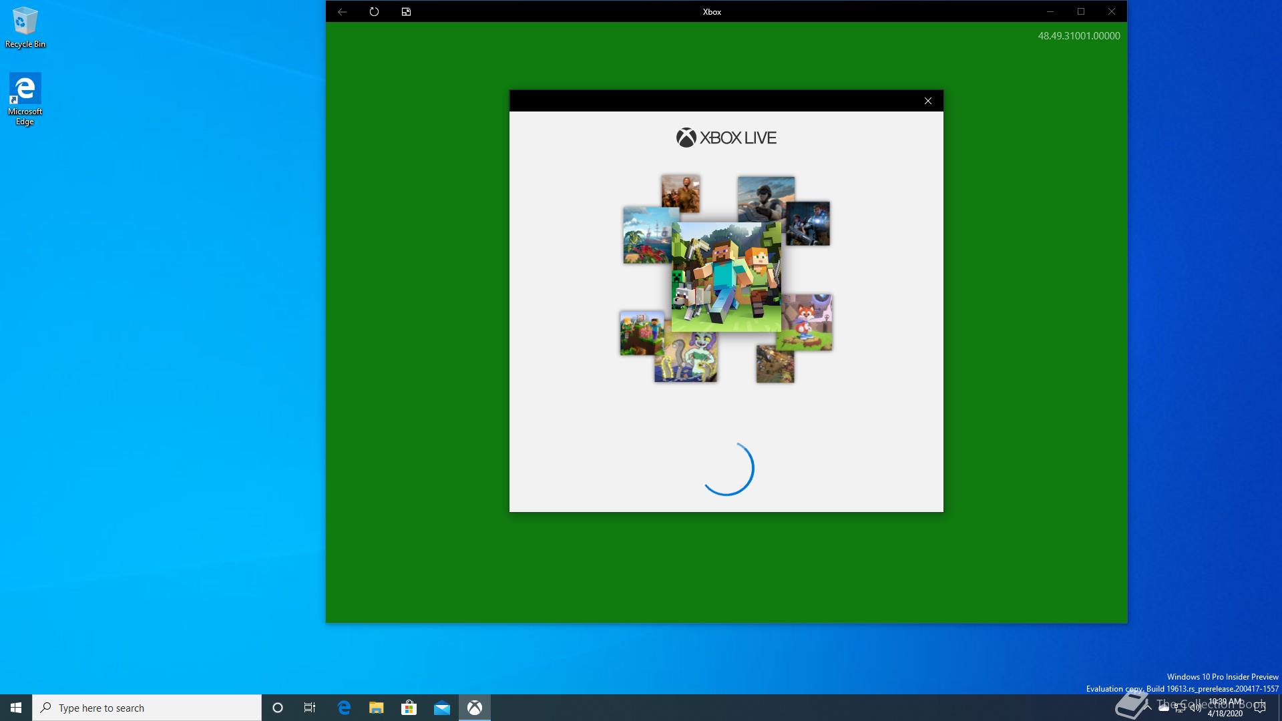This screenshot has height=721, width=1282.
Task: Click the OneDrive cloud tray icon
Action: (1164, 708)
